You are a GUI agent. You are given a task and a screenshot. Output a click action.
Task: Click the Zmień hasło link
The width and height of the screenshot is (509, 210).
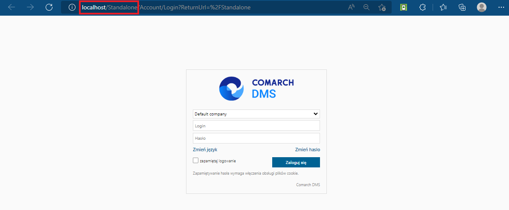308,150
